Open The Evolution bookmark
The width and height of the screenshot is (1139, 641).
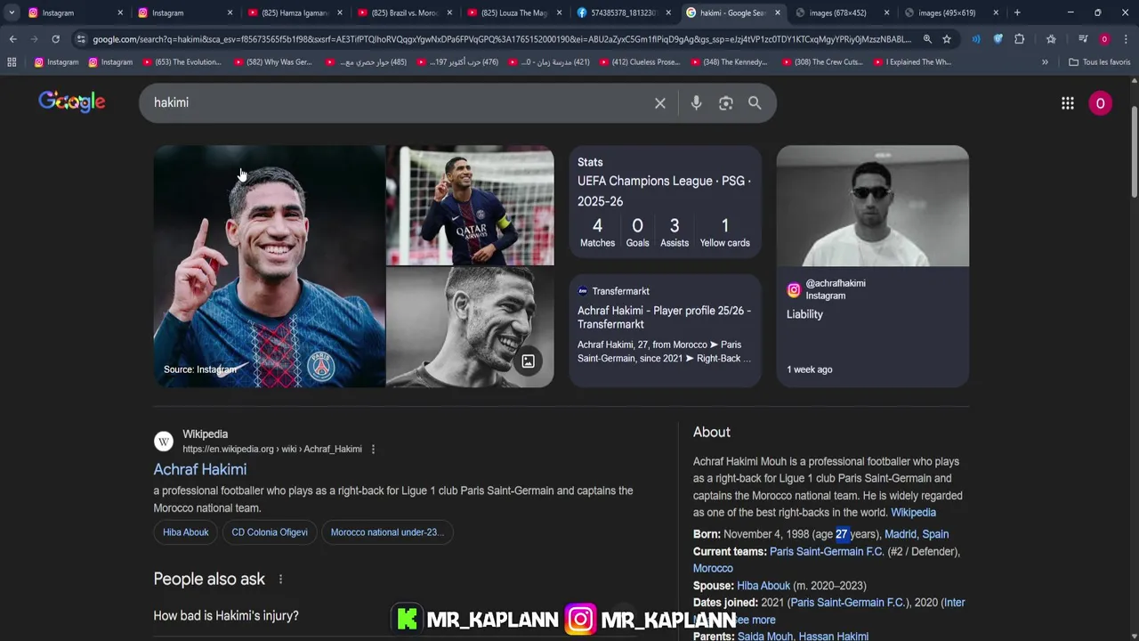pyautogui.click(x=181, y=62)
